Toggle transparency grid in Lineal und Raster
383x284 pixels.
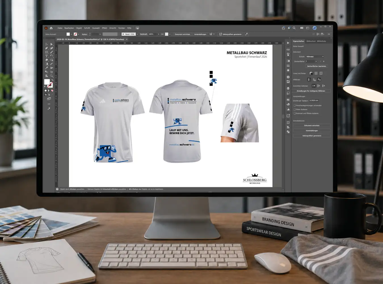tap(321, 73)
